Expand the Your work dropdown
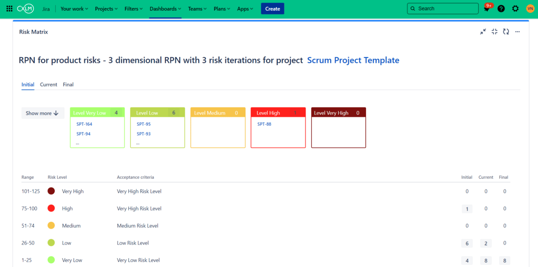 (x=74, y=9)
